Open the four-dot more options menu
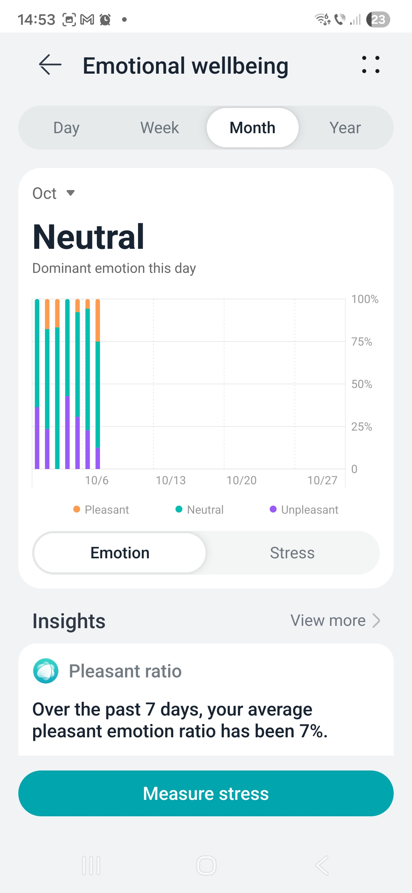The width and height of the screenshot is (412, 893). point(370,64)
